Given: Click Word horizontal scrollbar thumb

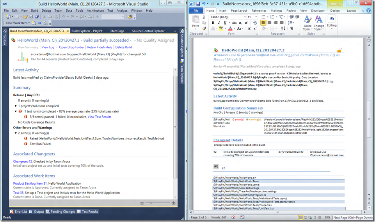Looking at the screenshot, I should [277, 212].
